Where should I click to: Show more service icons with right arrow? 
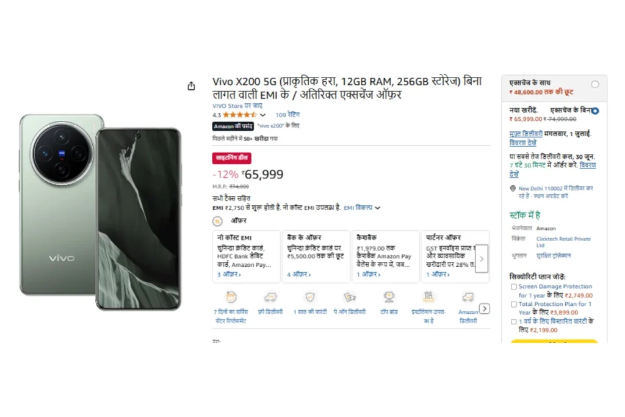click(485, 308)
